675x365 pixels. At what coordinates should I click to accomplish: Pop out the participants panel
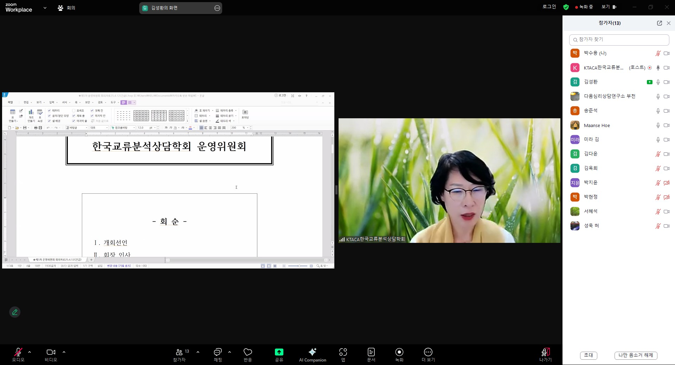(x=659, y=23)
